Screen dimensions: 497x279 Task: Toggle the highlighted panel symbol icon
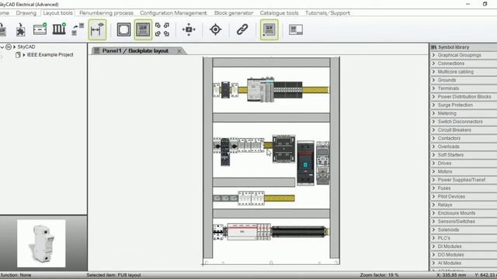click(x=269, y=29)
